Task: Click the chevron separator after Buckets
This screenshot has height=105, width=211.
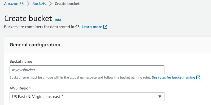Action: [x=50, y=4]
